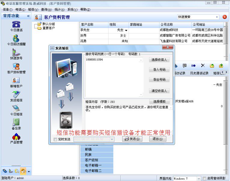Click the red round close icon near search

[x=225, y=17]
